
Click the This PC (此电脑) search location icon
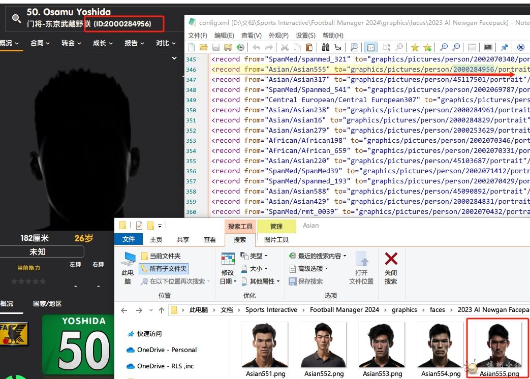pos(127,267)
